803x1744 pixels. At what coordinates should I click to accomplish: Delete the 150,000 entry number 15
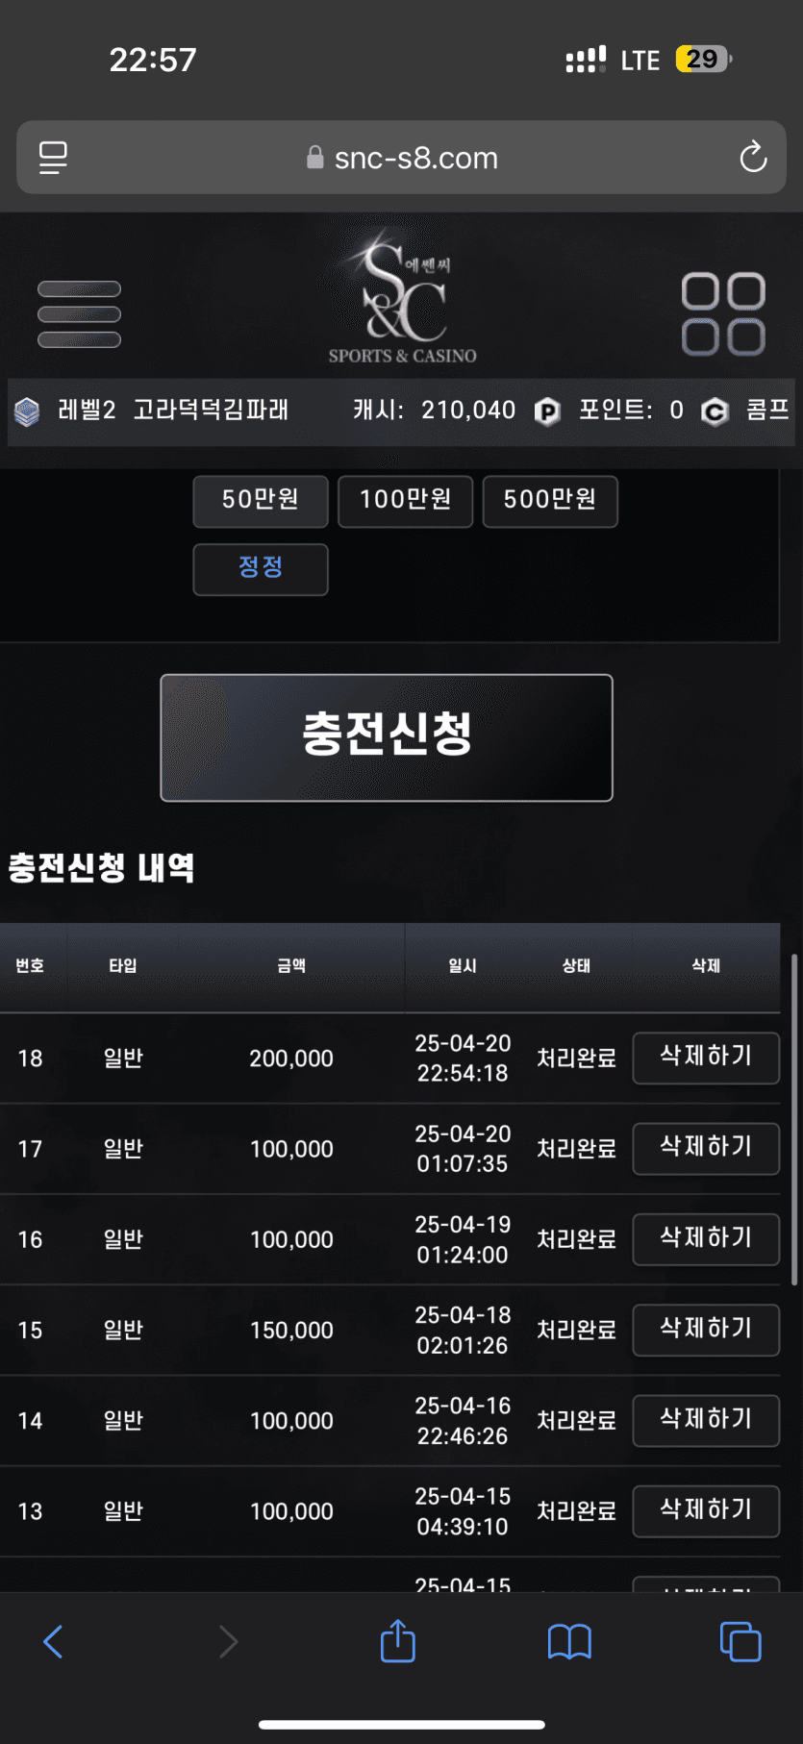pyautogui.click(x=706, y=1330)
